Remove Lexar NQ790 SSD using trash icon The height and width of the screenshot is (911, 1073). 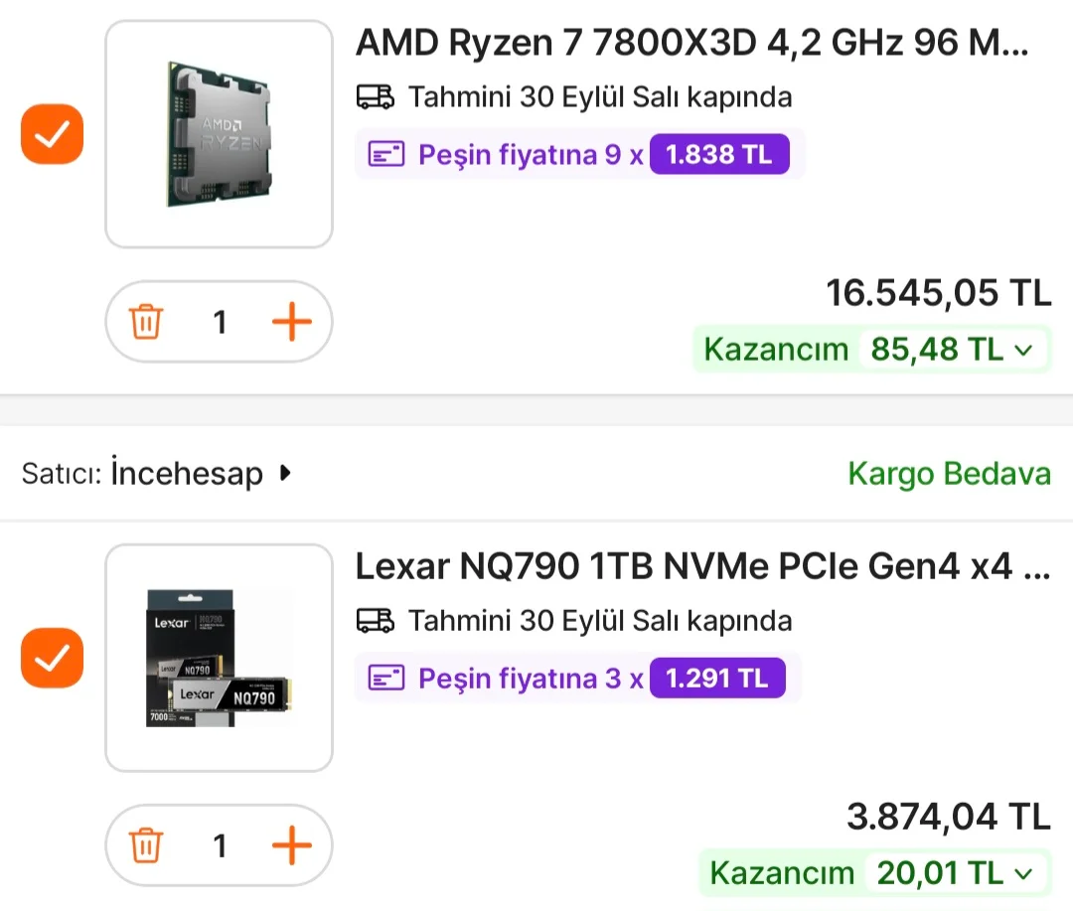coord(146,845)
